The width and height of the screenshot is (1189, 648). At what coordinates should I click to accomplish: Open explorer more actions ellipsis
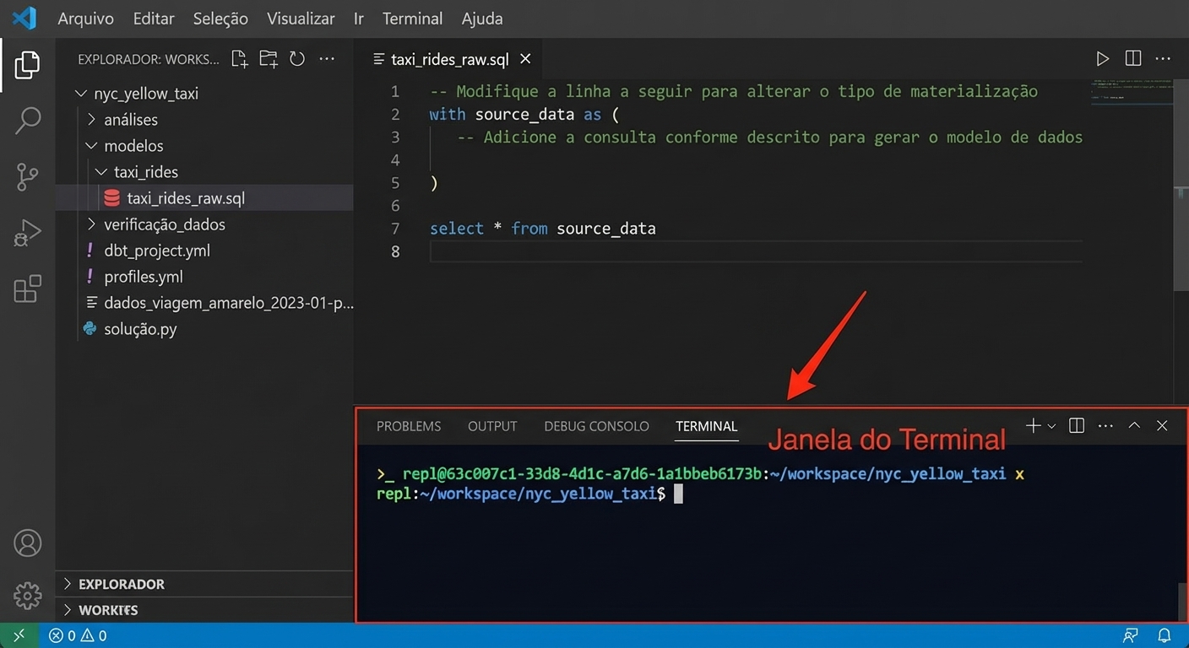(327, 59)
